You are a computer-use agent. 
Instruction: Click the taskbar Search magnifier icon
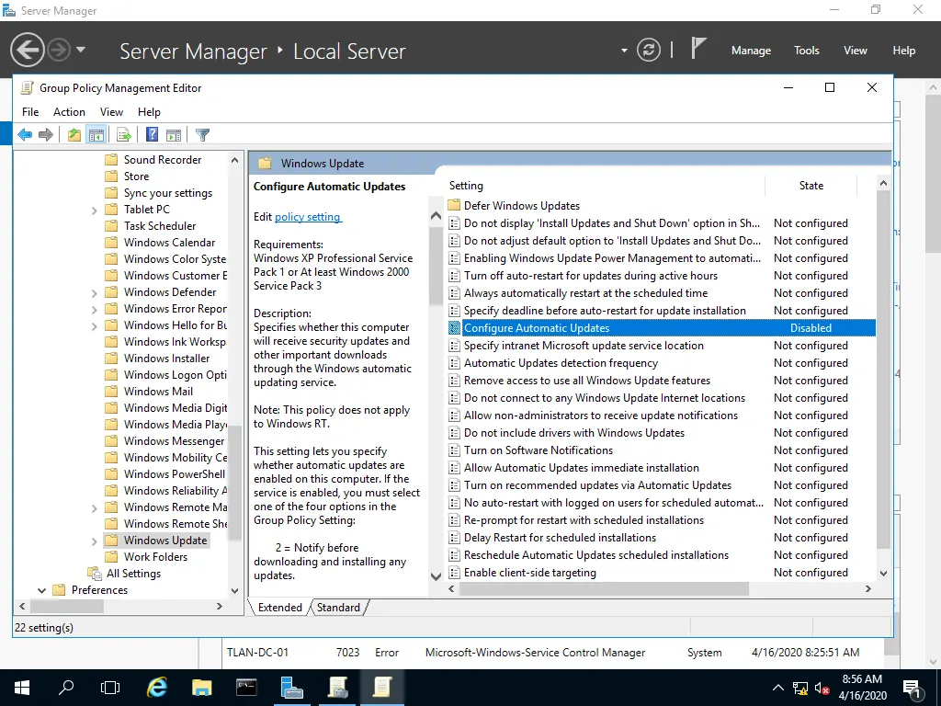pos(66,688)
